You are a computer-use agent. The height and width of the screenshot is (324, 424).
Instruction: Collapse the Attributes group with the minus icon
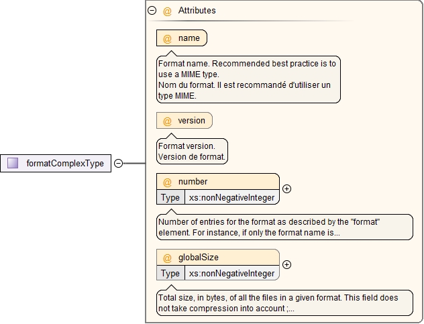(x=152, y=11)
